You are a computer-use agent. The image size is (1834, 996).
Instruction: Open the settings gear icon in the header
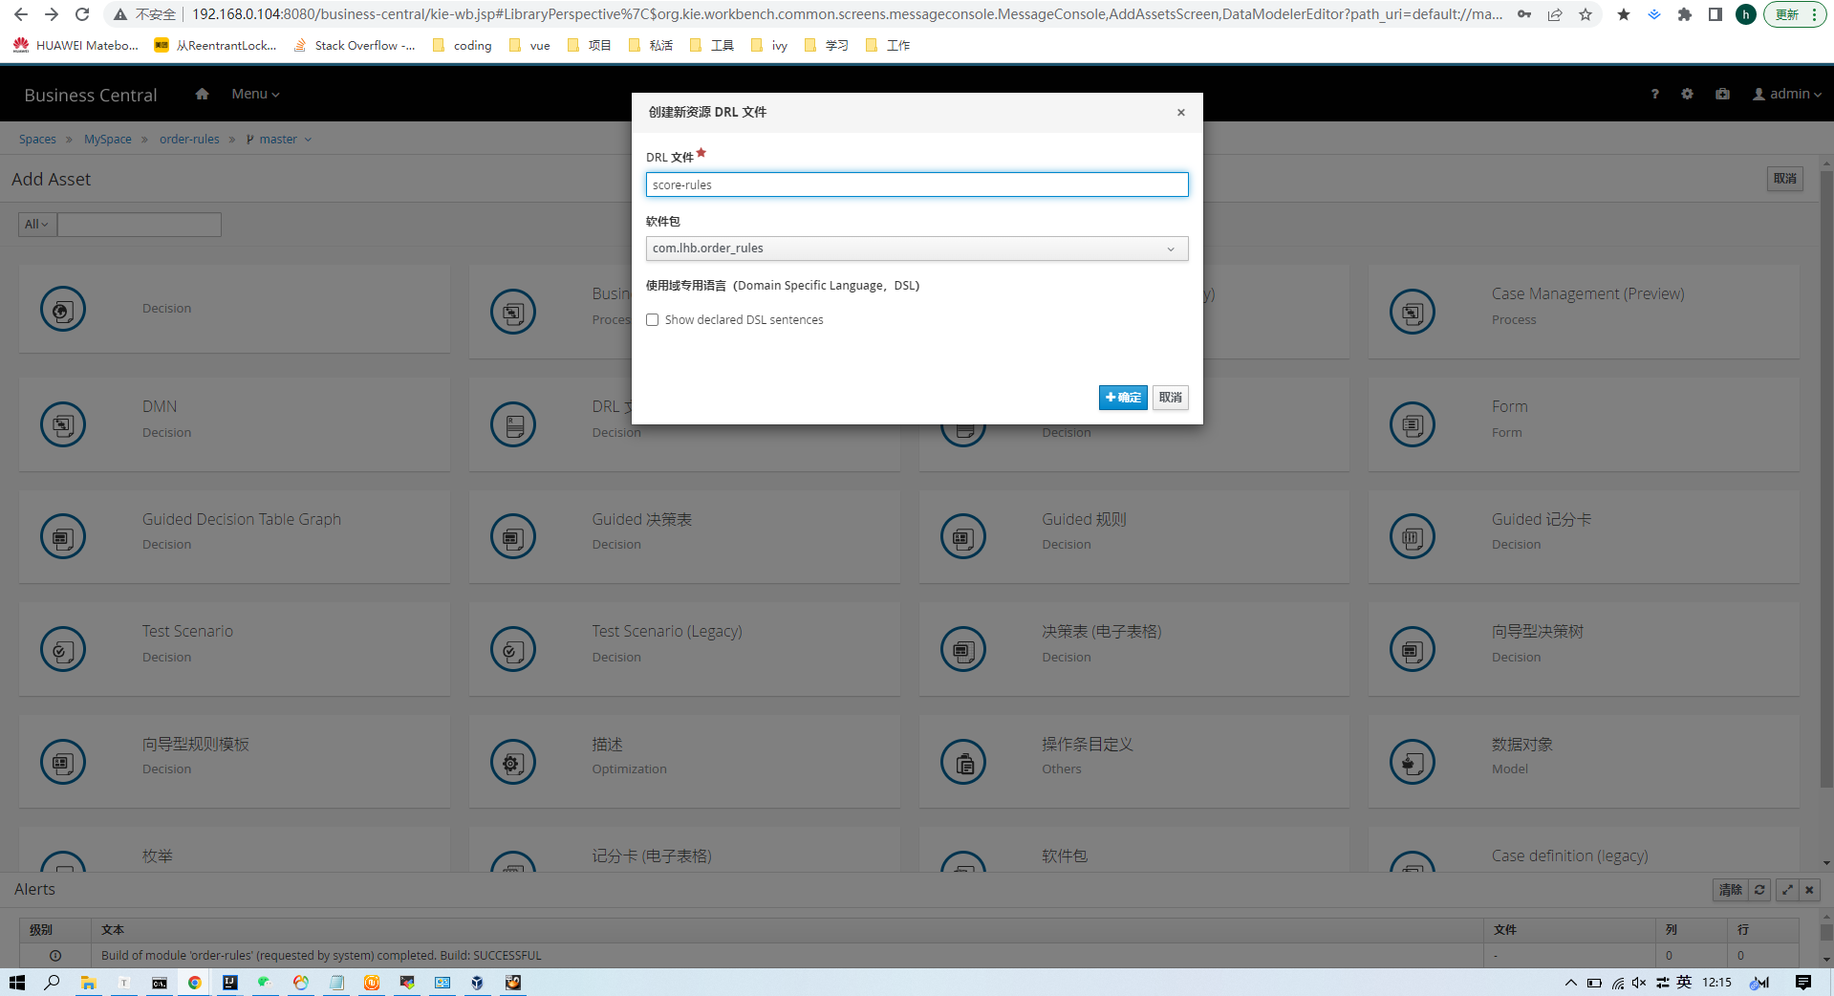pos(1687,94)
